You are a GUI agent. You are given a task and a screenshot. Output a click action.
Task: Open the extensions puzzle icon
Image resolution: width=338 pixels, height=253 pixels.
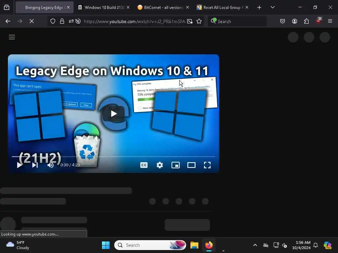point(306,21)
